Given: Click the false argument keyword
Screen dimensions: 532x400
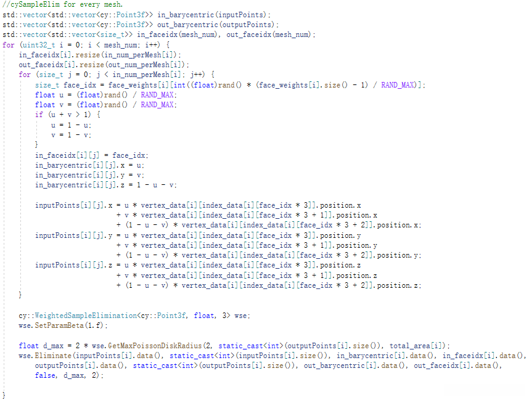Looking at the screenshot, I should [x=45, y=375].
